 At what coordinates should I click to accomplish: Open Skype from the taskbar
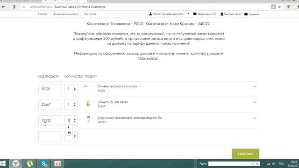[x=44, y=164]
